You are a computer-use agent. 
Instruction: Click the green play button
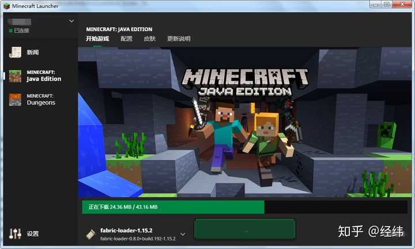pos(245,229)
